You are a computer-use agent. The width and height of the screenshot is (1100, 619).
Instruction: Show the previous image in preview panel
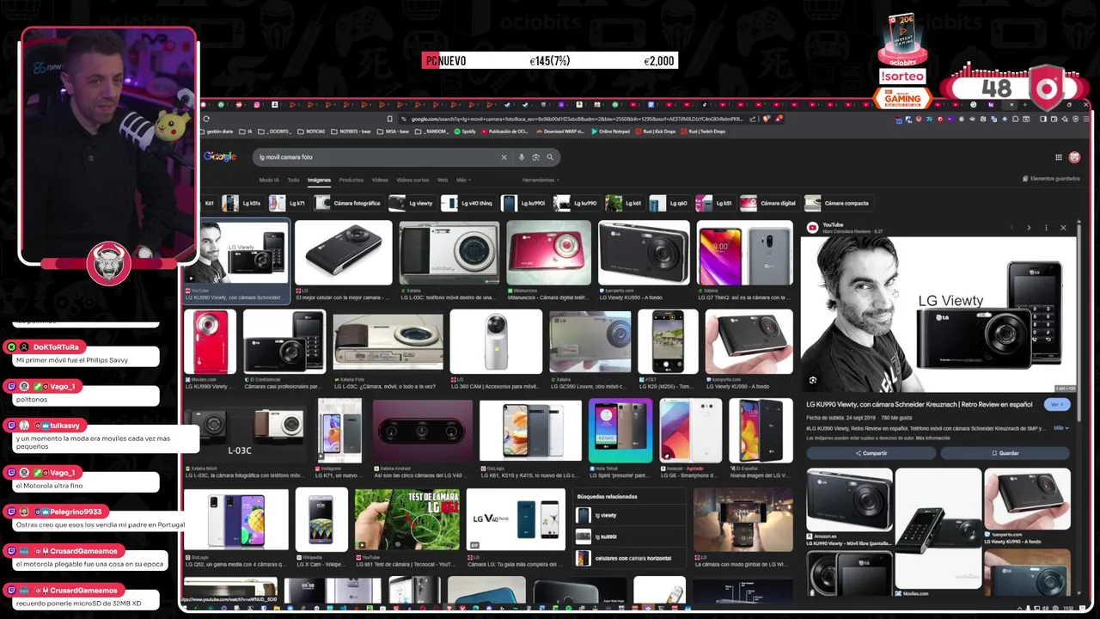1012,228
